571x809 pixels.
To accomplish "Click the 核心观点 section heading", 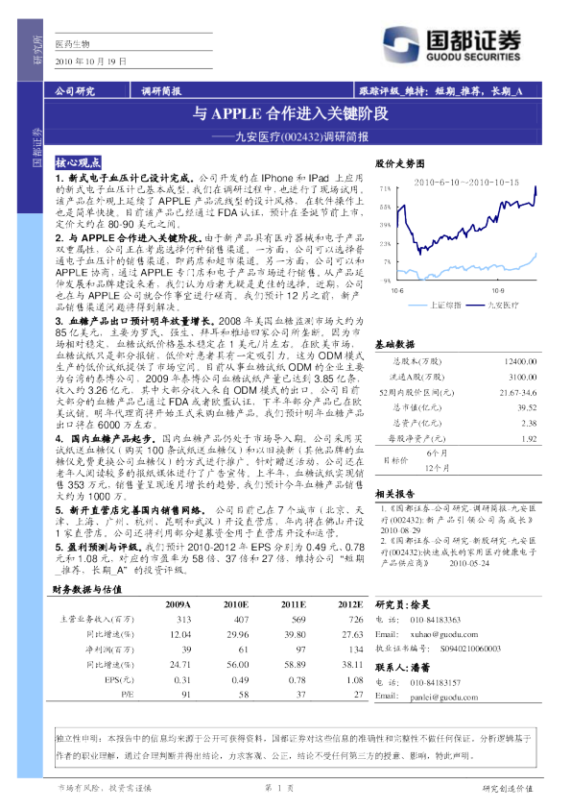I will click(x=78, y=162).
